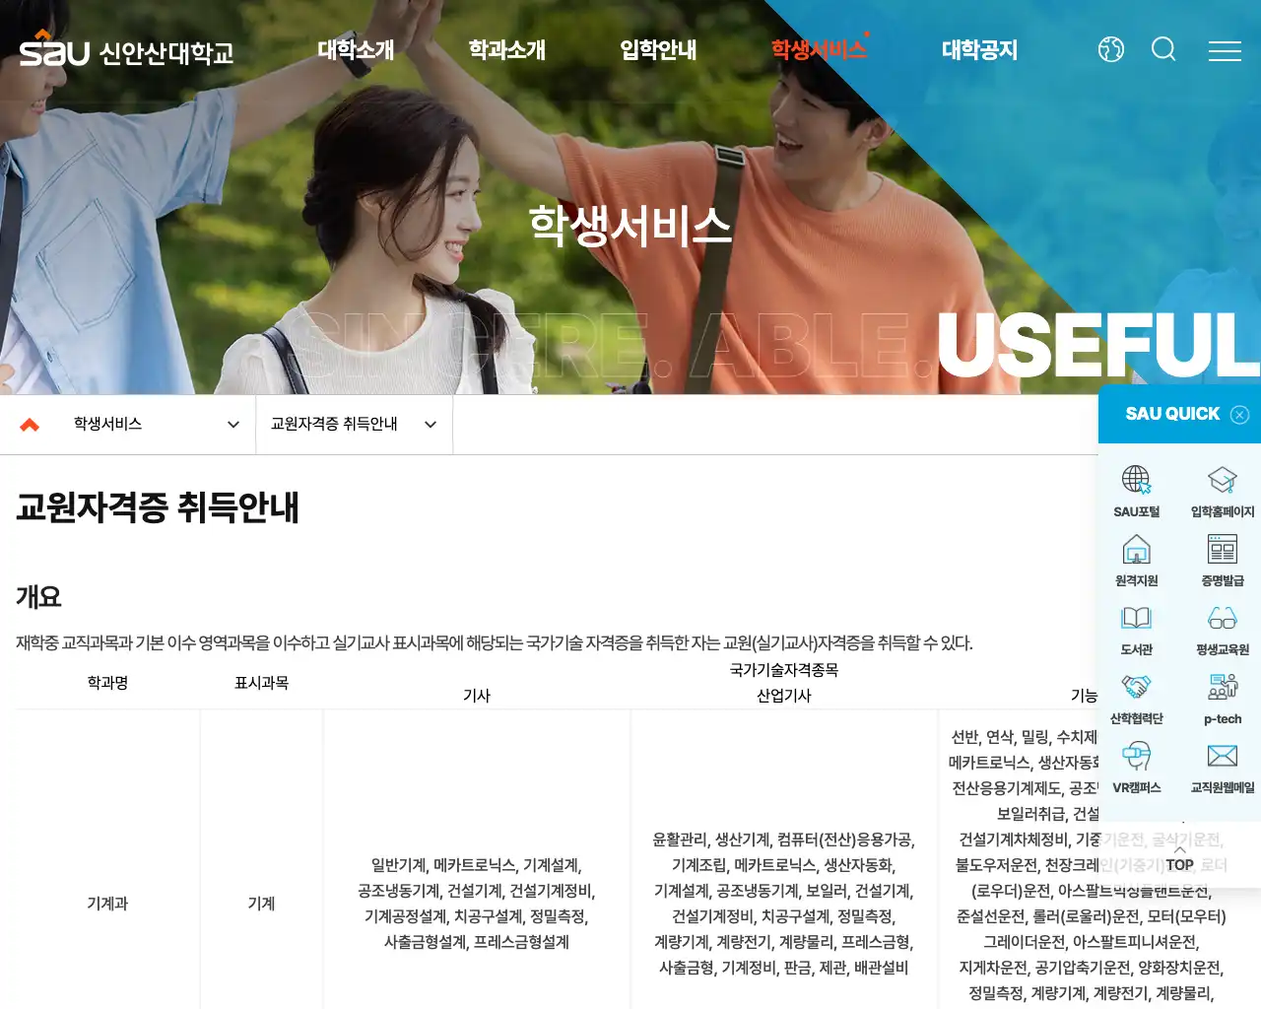Open 학생서비스 menu
The image size is (1261, 1009).
point(819,50)
